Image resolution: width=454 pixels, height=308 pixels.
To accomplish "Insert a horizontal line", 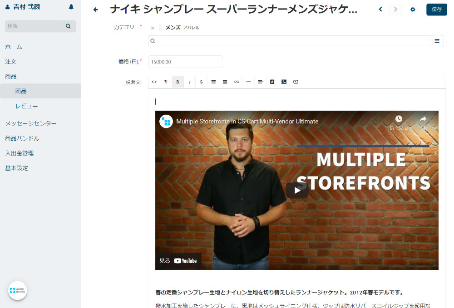I will (x=248, y=82).
